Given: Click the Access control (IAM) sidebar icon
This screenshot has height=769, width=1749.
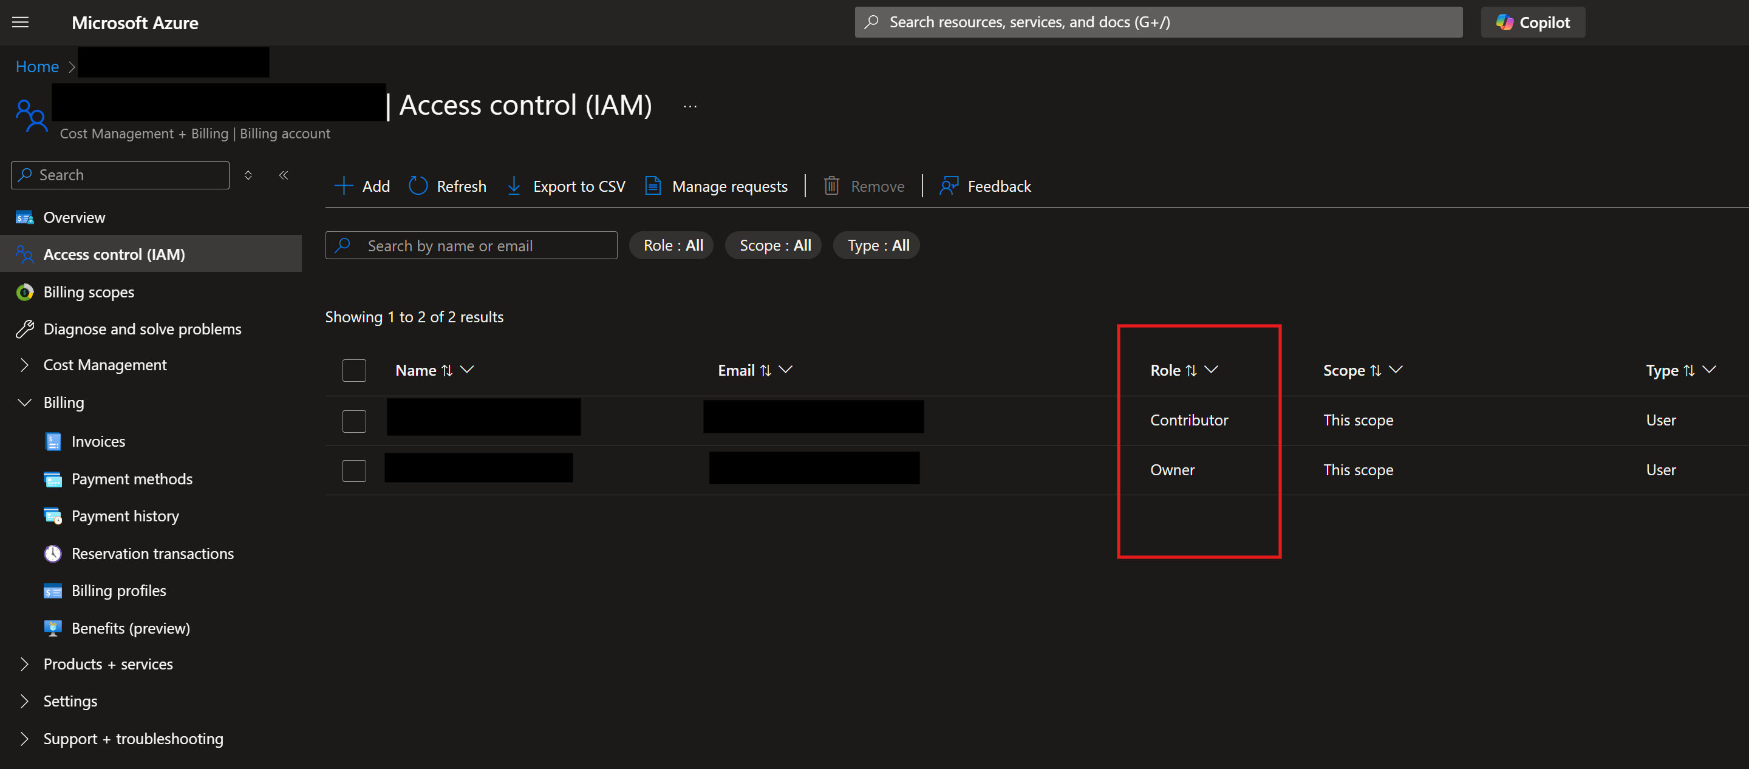Looking at the screenshot, I should [x=25, y=254].
